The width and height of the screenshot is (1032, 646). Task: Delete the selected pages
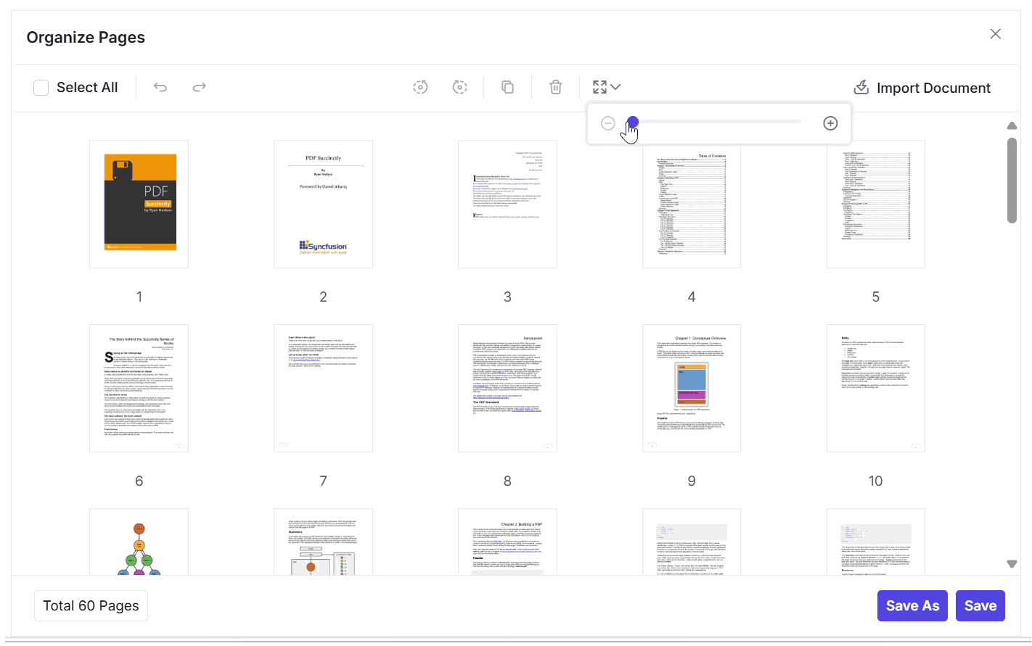pyautogui.click(x=555, y=86)
